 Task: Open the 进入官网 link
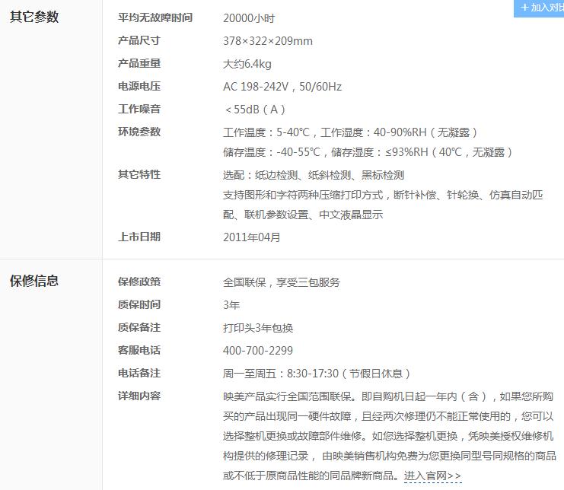(x=432, y=476)
